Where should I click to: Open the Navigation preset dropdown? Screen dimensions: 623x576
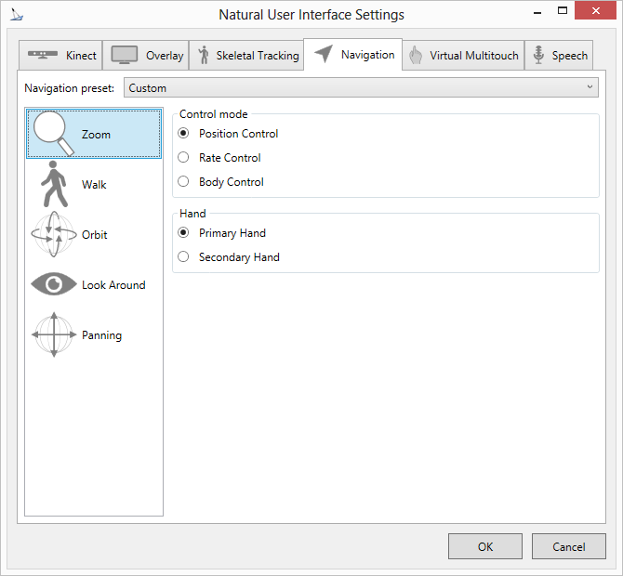pos(361,88)
